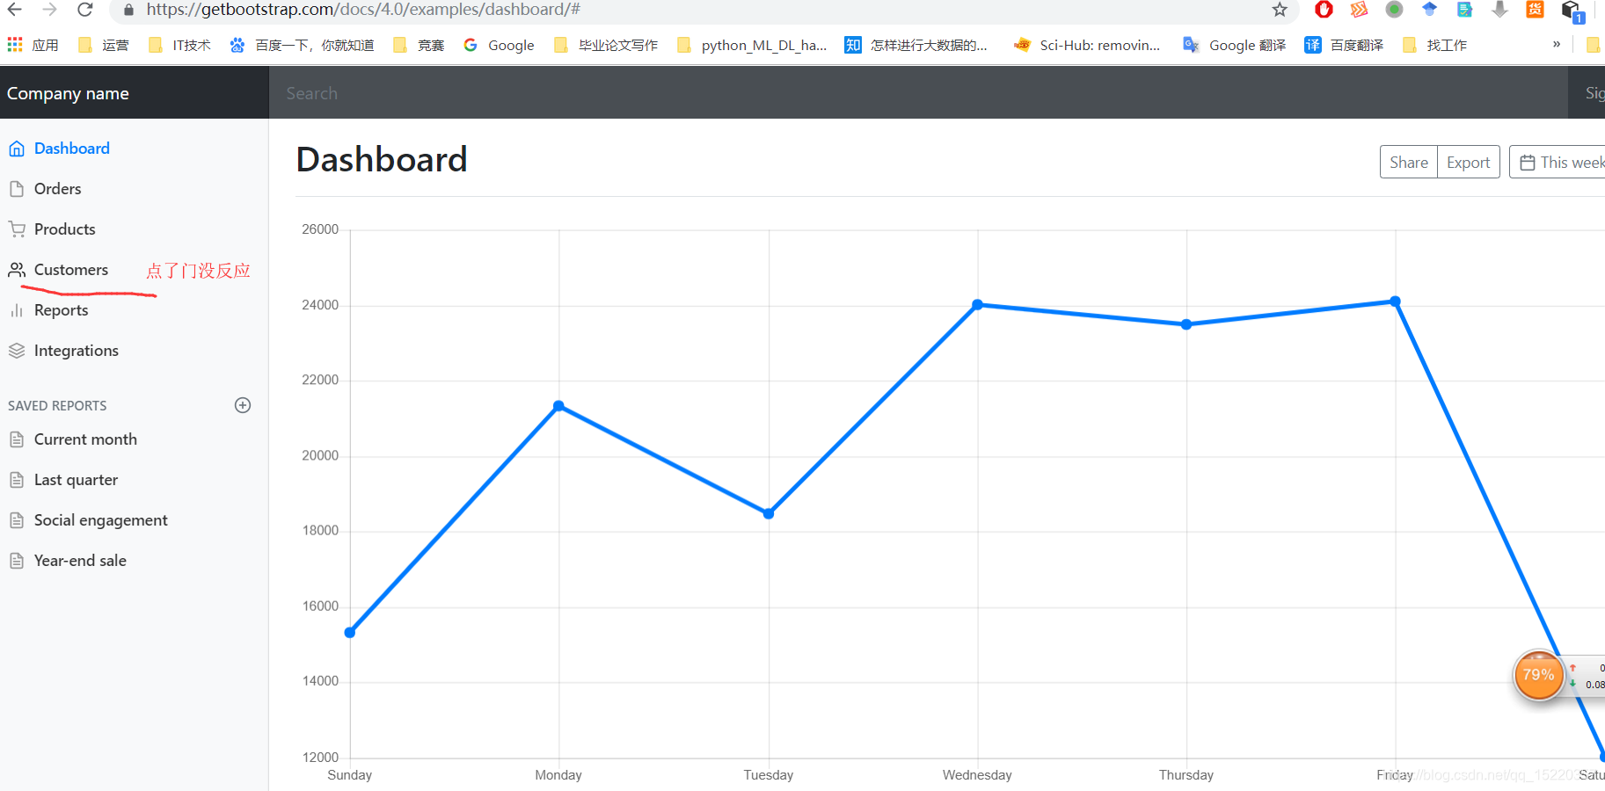Open the 毕业论文写作 bookmarks folder
The width and height of the screenshot is (1605, 791).
point(606,45)
